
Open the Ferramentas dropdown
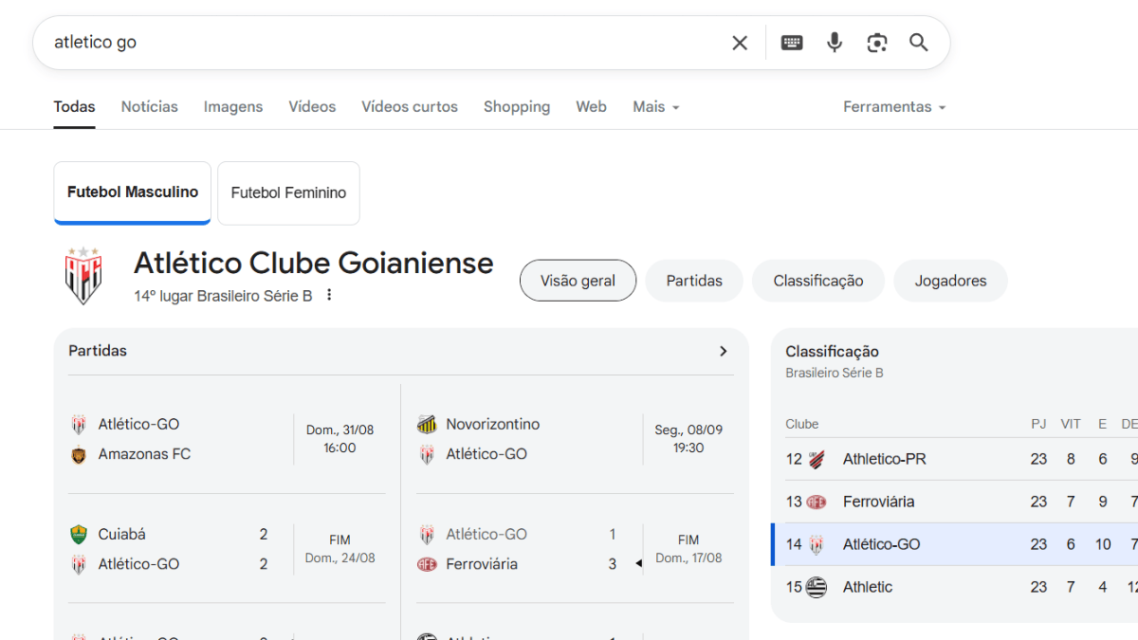click(894, 107)
